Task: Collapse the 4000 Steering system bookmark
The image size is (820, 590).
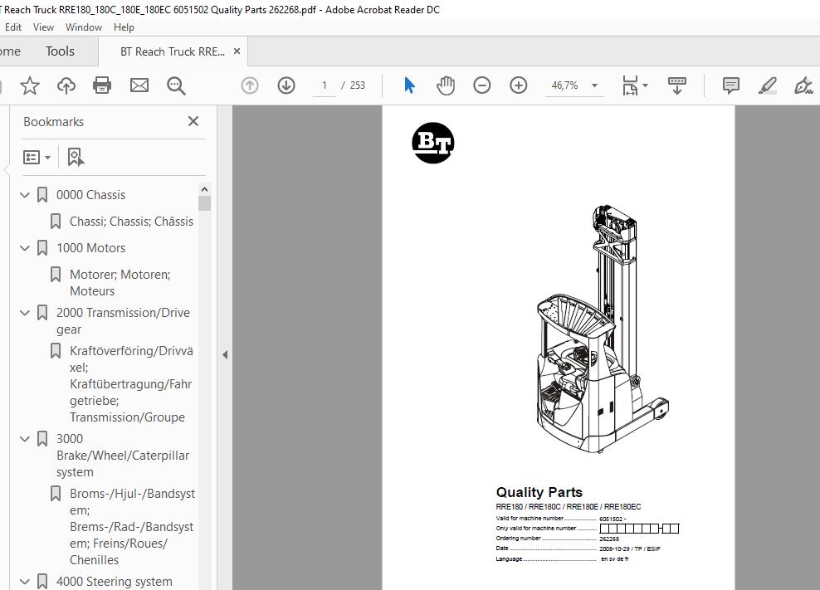Action: (25, 581)
